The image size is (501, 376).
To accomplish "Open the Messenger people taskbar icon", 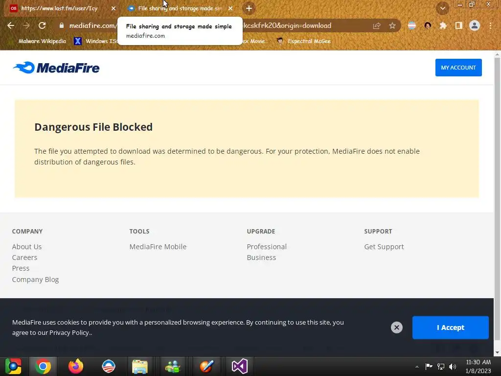I will [x=173, y=366].
